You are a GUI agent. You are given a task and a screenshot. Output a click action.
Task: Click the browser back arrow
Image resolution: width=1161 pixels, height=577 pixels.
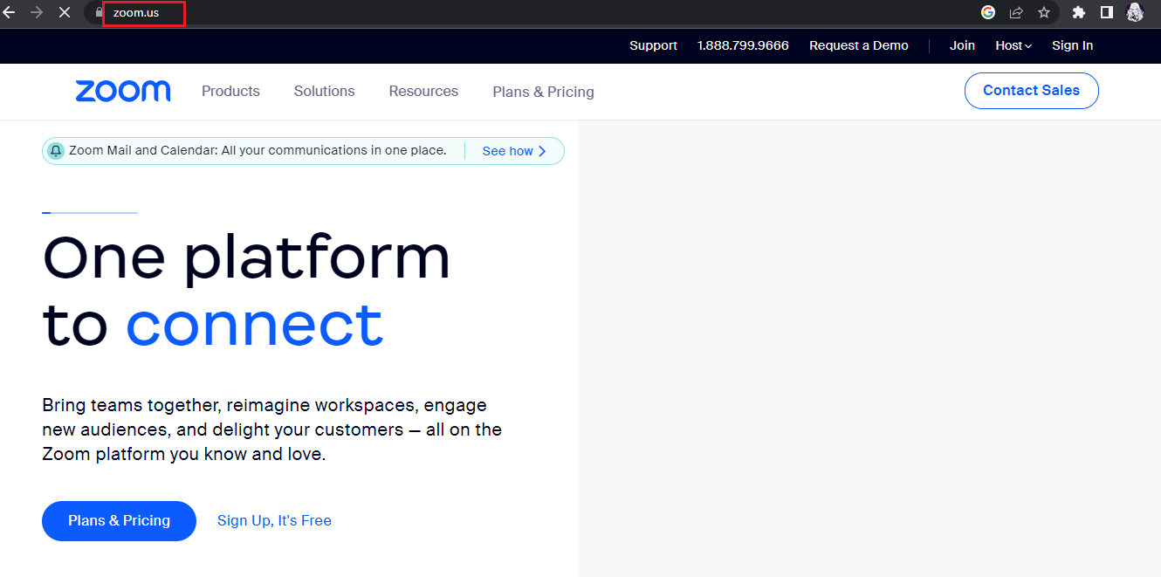coord(10,13)
